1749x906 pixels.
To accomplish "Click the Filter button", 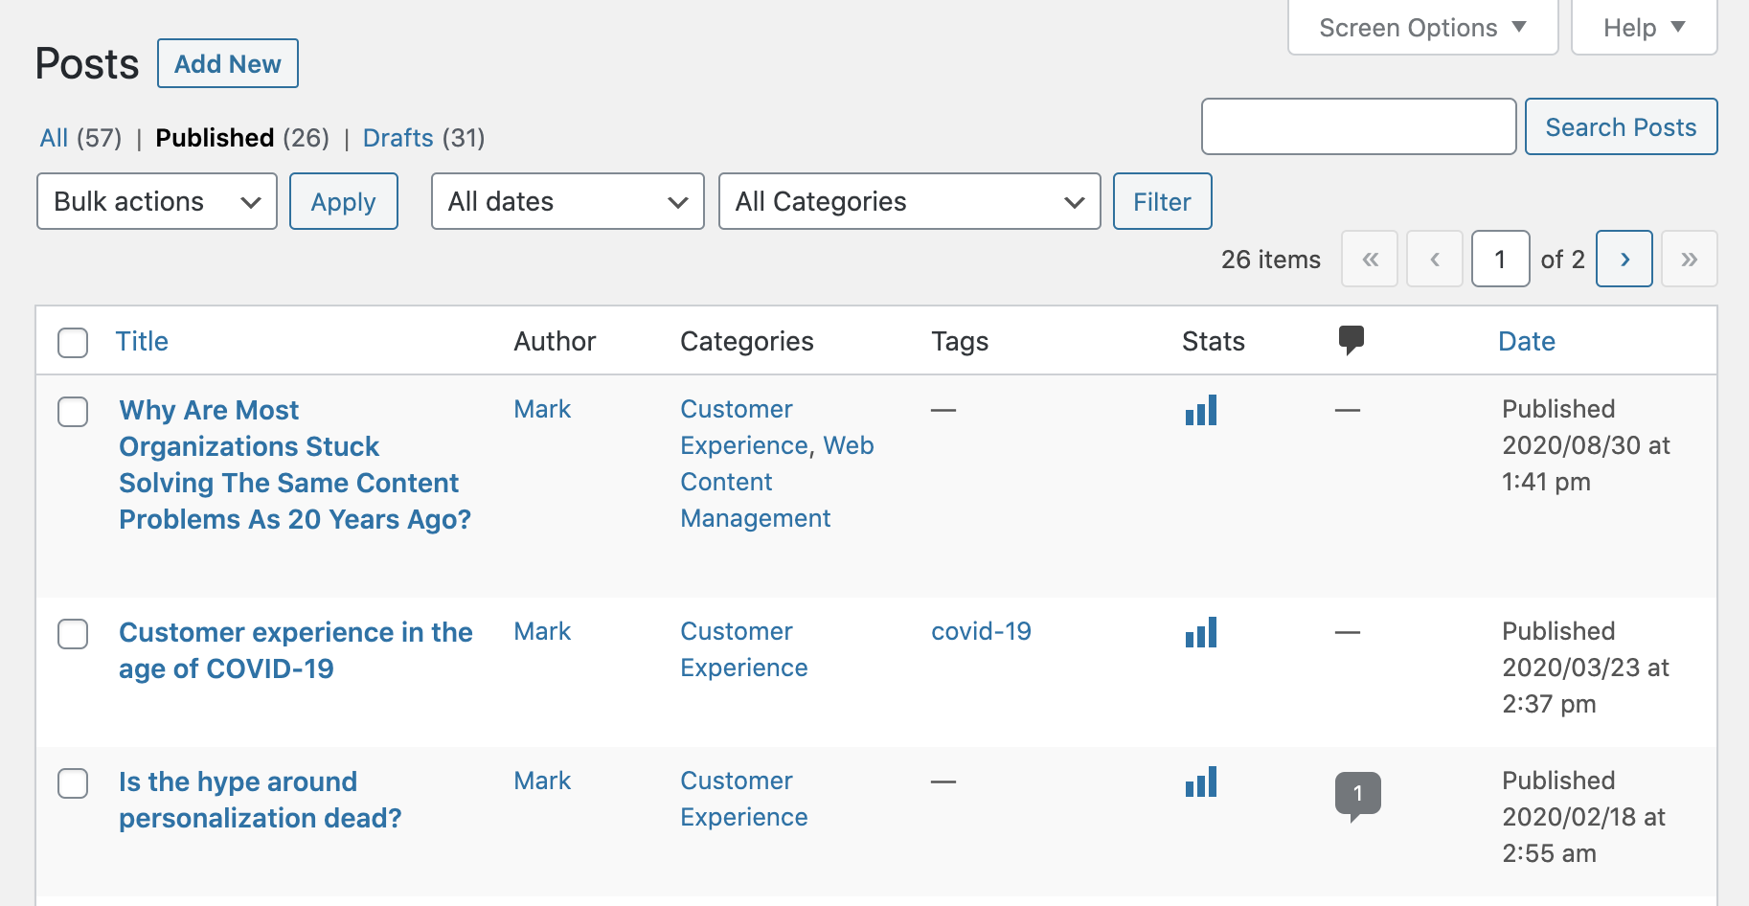I will pos(1163,201).
